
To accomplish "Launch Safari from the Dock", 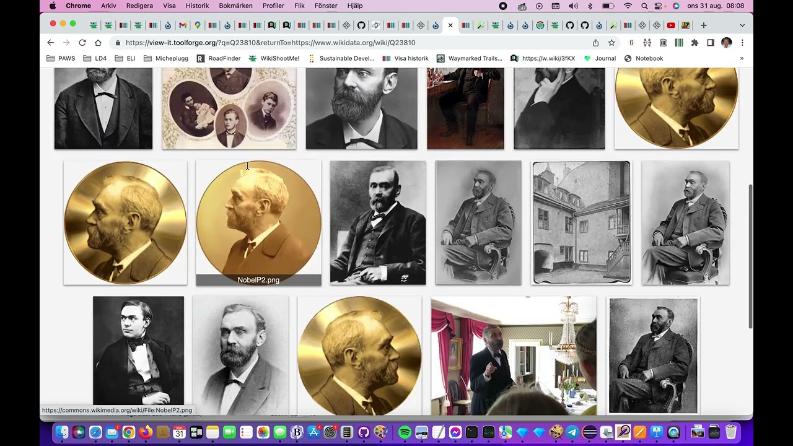I will tap(95, 432).
